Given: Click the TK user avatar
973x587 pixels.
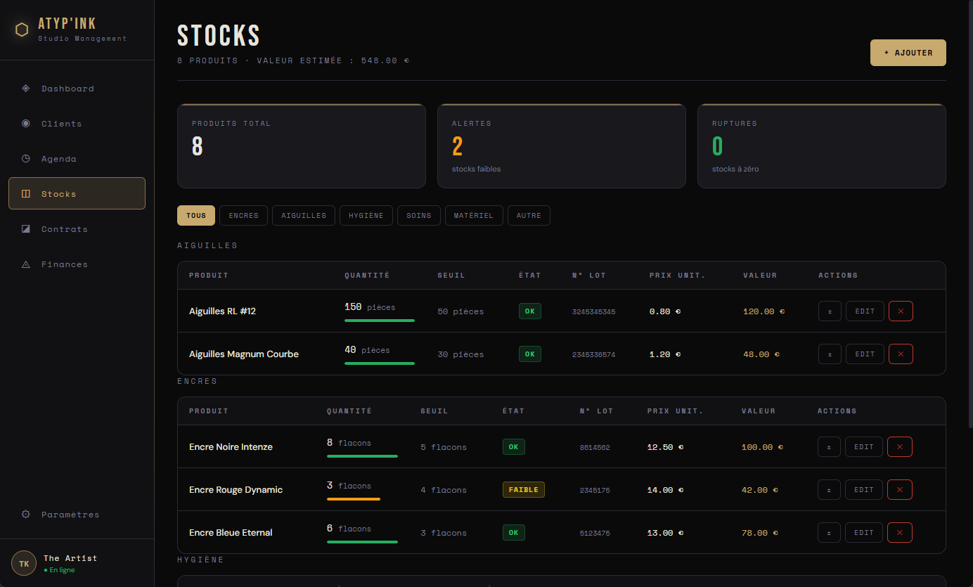Looking at the screenshot, I should click(x=24, y=563).
